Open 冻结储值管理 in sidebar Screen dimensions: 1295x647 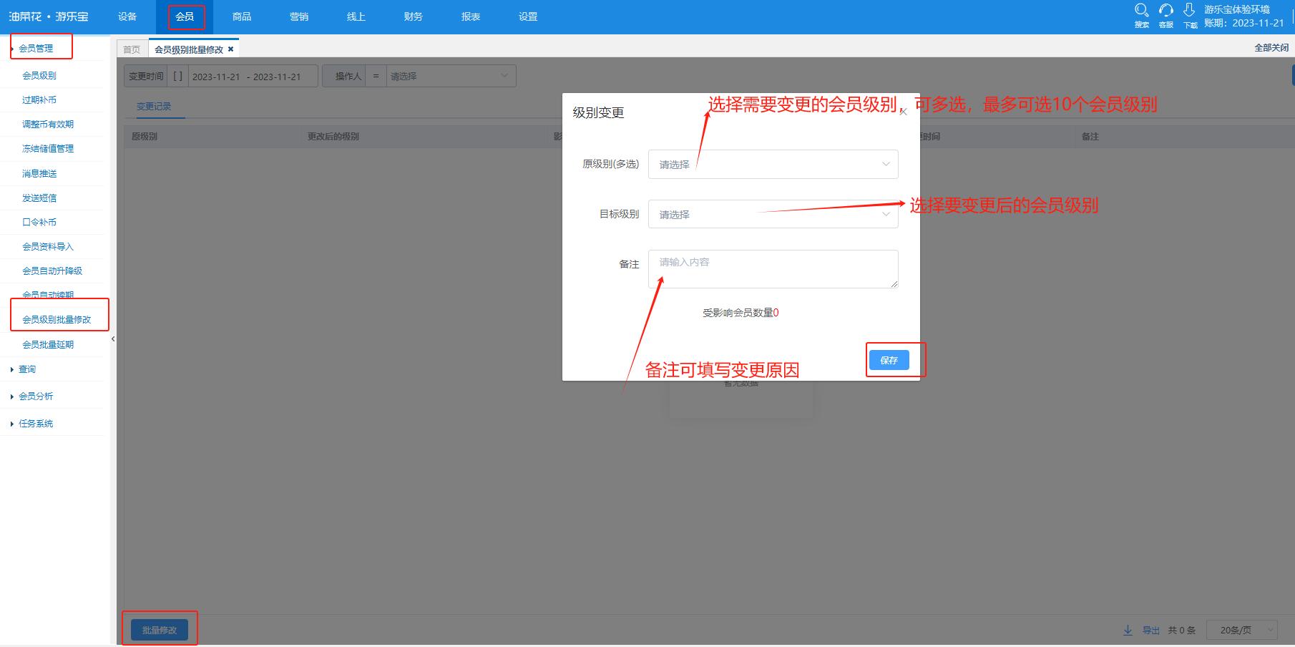tap(48, 148)
